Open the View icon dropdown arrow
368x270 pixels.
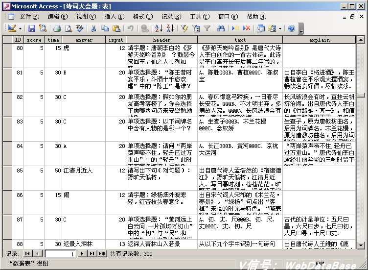coord(20,29)
